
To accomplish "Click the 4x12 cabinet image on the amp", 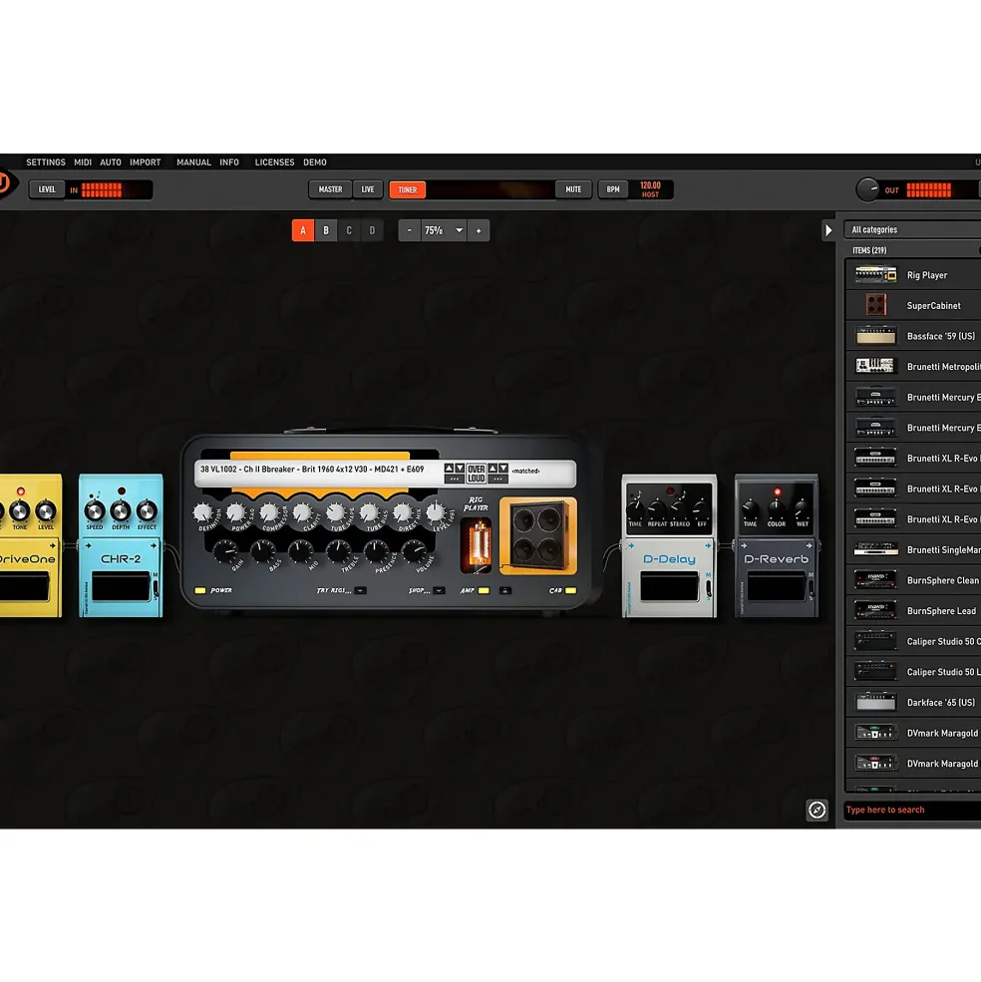I will click(x=538, y=536).
